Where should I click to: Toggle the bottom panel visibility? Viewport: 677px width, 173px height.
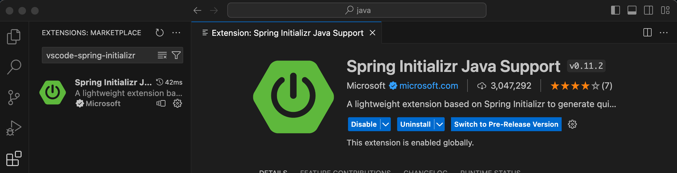pos(632,10)
